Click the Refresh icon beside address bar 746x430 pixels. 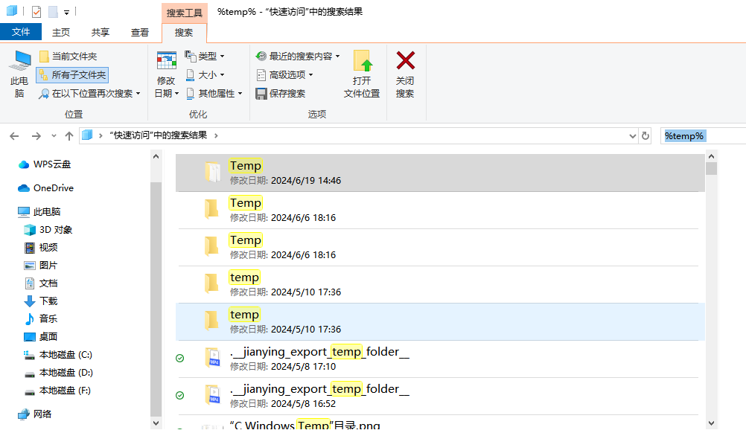[645, 135]
